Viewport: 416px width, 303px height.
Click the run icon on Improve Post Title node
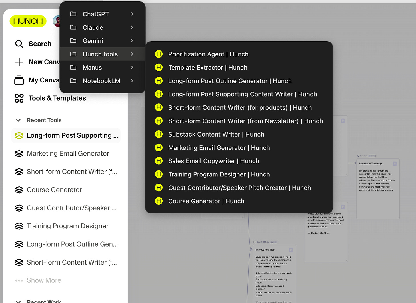point(291,250)
